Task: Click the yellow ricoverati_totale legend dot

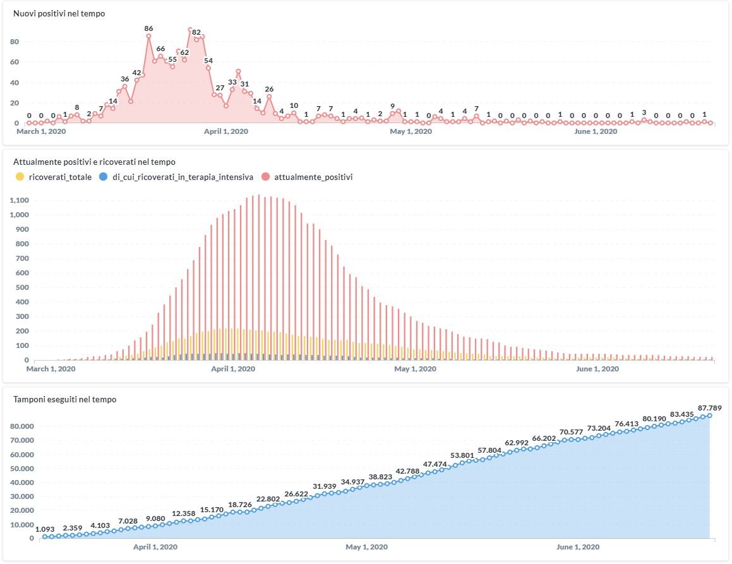Action: pyautogui.click(x=18, y=177)
